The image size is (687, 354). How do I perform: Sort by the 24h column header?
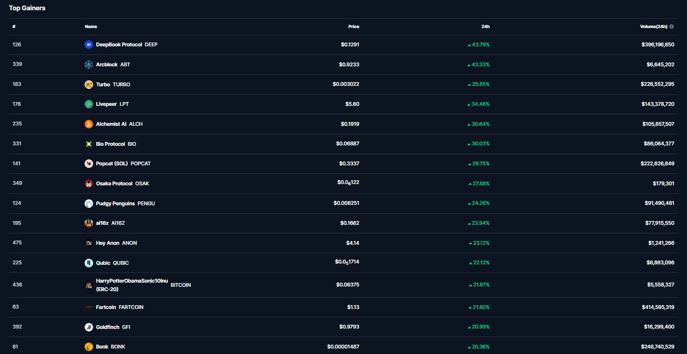pos(485,27)
